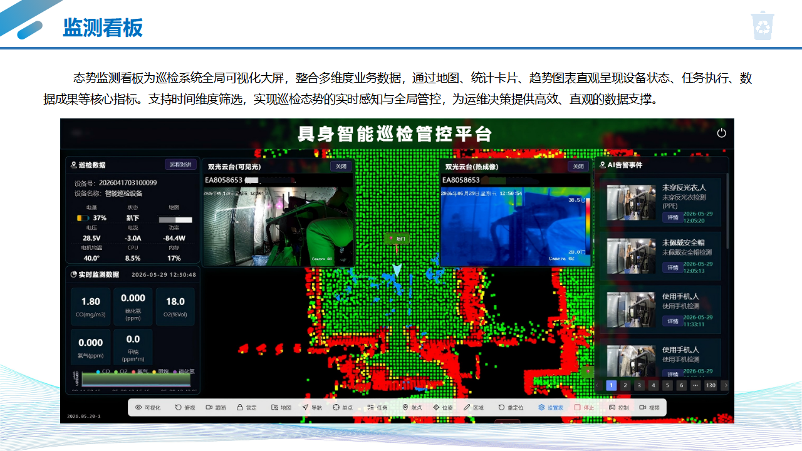The image size is (802, 451).
Task: Expand the pagination ellipsis for more pages
Action: pos(695,385)
